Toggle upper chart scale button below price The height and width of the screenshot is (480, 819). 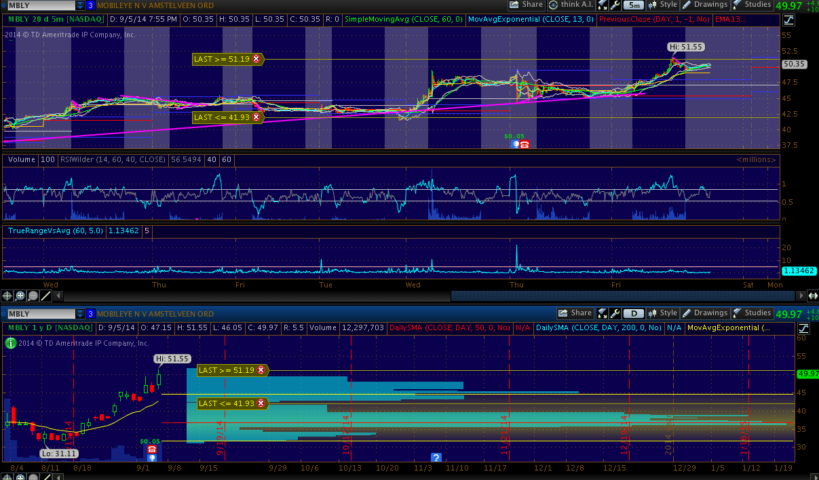point(789,20)
